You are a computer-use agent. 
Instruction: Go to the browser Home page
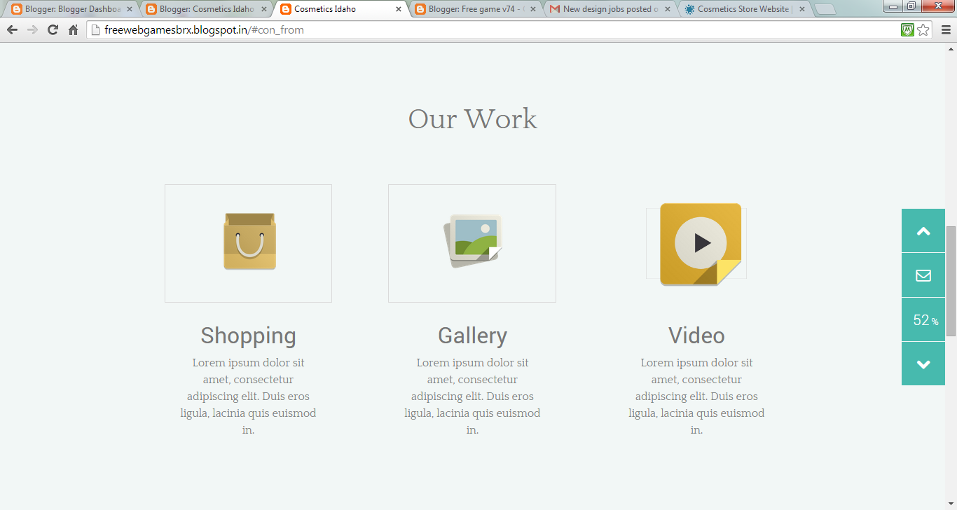pos(73,30)
